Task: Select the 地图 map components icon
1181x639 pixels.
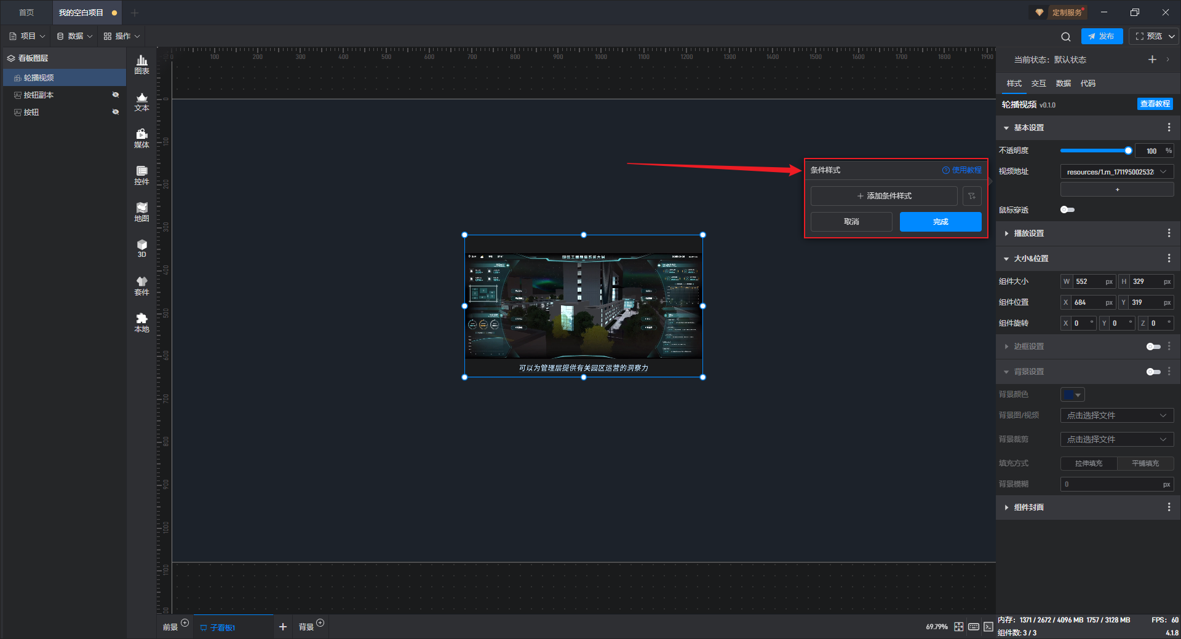Action: click(x=141, y=211)
